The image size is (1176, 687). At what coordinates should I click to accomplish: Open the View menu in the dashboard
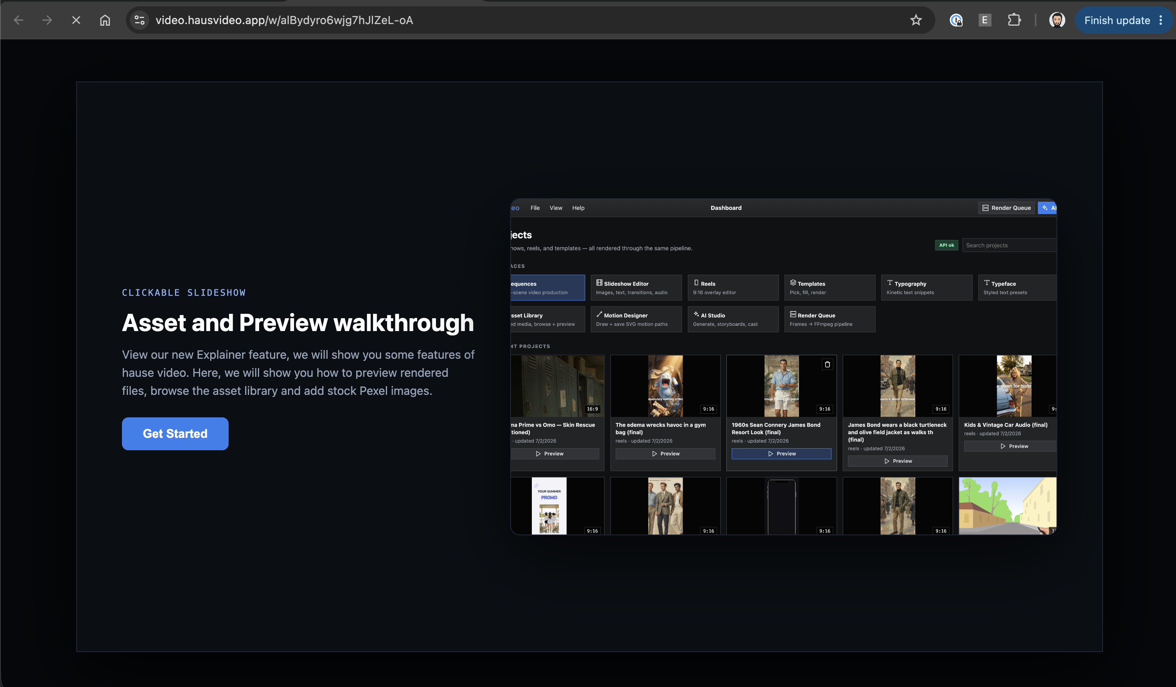pyautogui.click(x=556, y=208)
